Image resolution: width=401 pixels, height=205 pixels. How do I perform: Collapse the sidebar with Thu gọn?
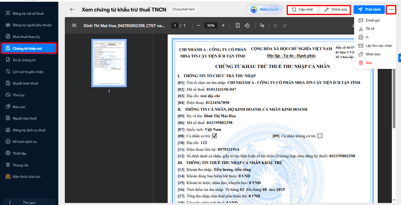click(x=29, y=202)
